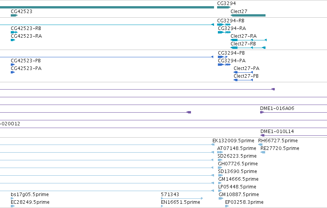This screenshot has height=208, width=327.
Task: Click the GH07726.5prime EST label
Action: (238, 164)
